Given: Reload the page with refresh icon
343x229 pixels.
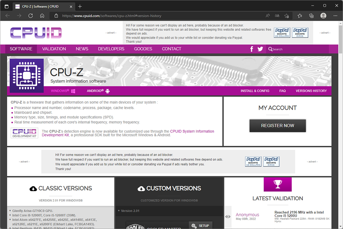Looking at the screenshot, I should click(x=31, y=16).
